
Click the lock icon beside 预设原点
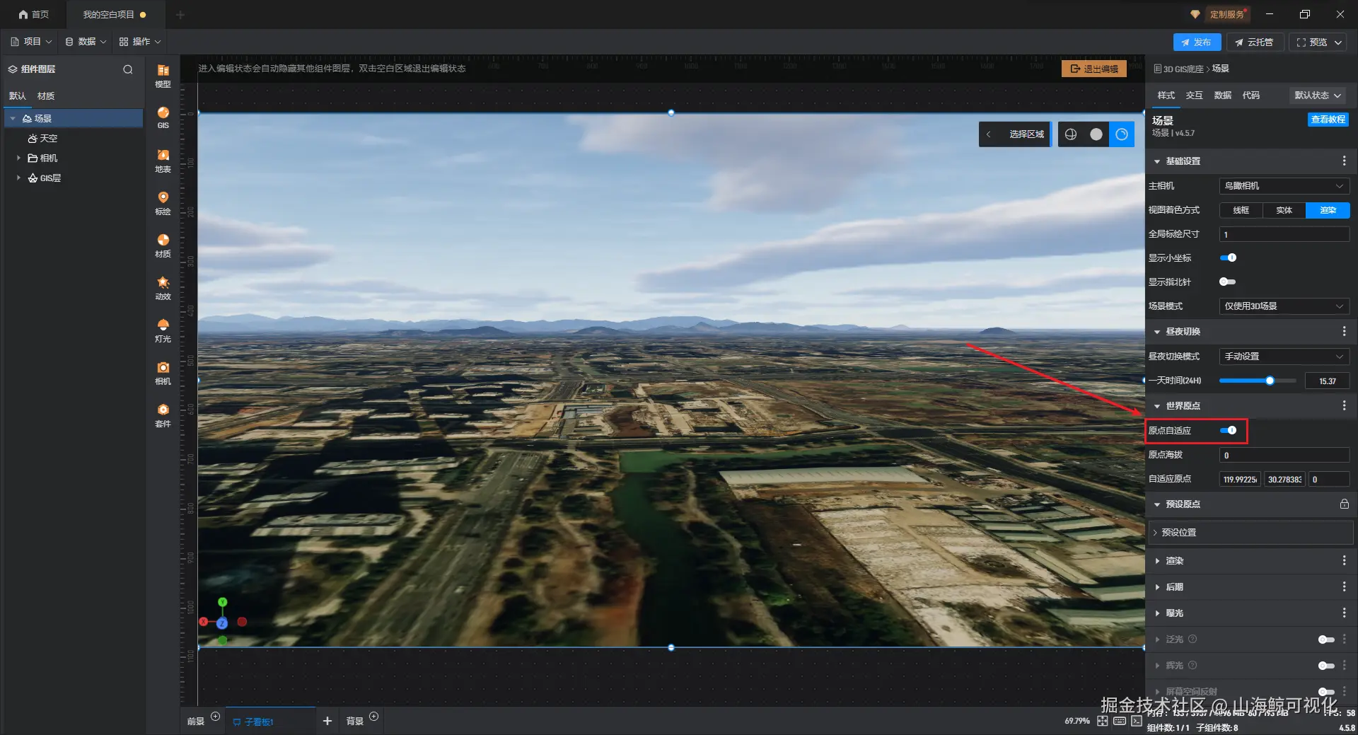pyautogui.click(x=1344, y=504)
